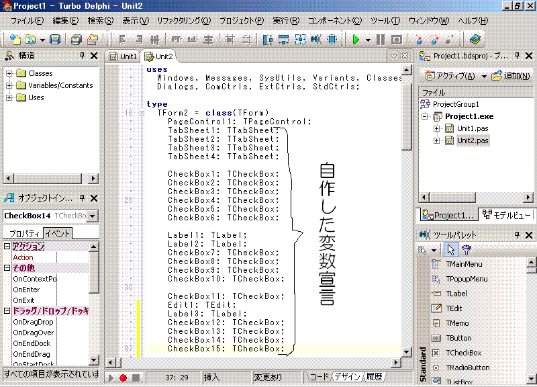Screen dimensions: 537x387
Task: Click the Pause toolbar icon
Action: [x=381, y=40]
